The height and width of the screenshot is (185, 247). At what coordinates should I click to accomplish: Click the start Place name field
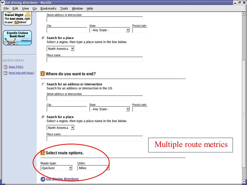coord(94,59)
